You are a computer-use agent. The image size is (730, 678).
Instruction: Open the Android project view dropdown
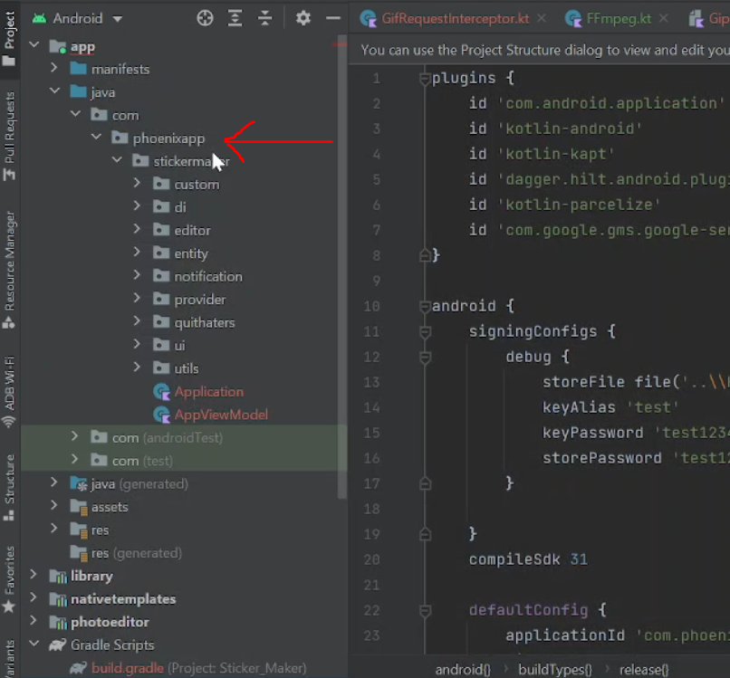78,18
